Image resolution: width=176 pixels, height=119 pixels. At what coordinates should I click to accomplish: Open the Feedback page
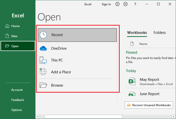click(18, 100)
